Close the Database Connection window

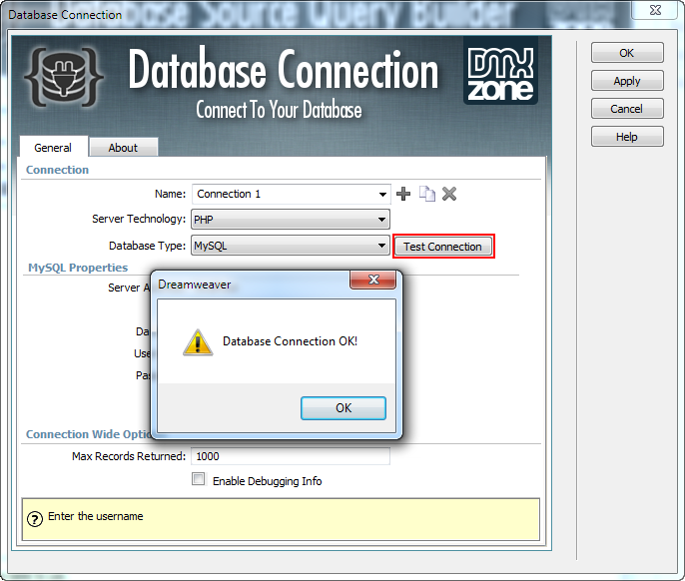tap(655, 11)
